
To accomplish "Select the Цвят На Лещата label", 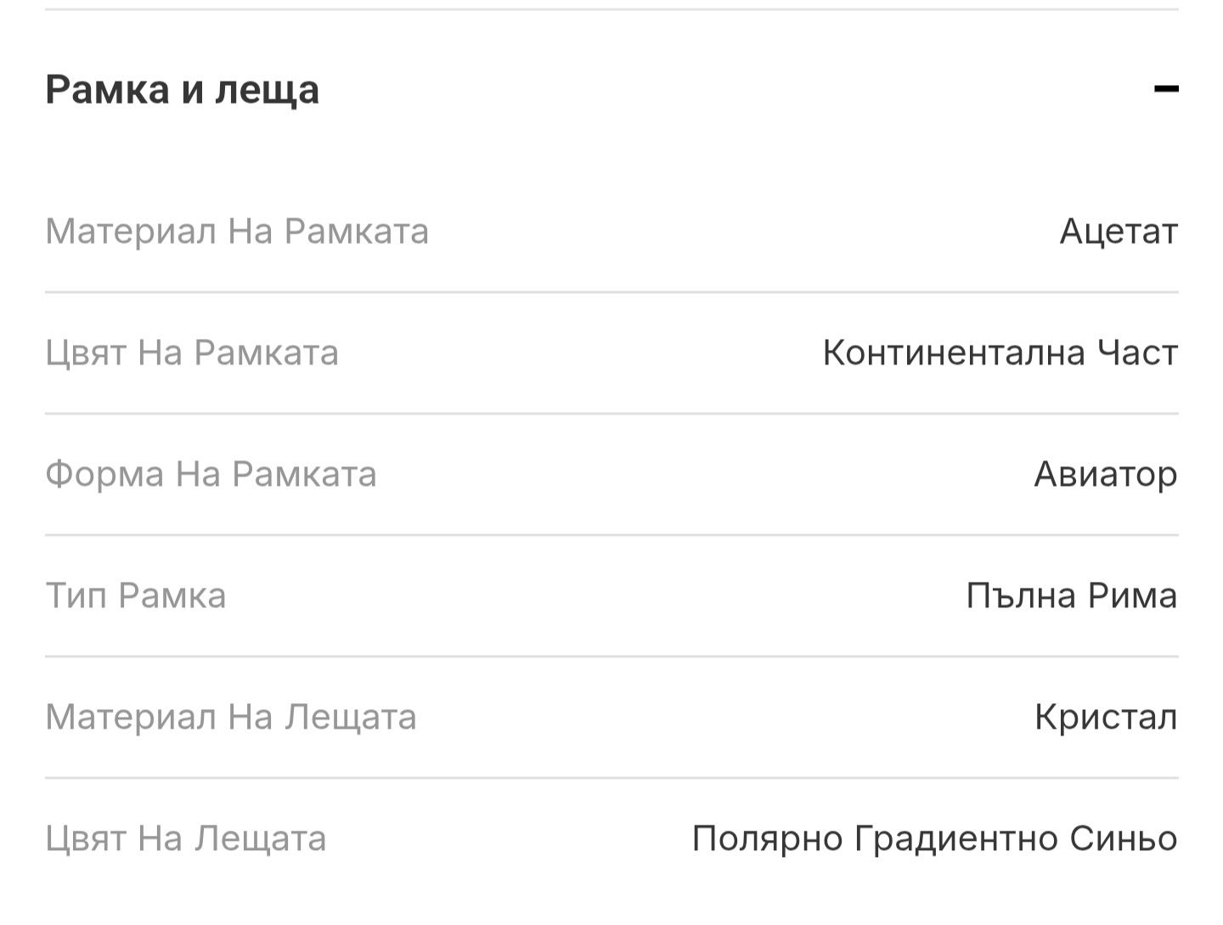I will [x=186, y=839].
